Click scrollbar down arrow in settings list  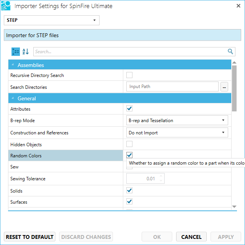(234, 207)
